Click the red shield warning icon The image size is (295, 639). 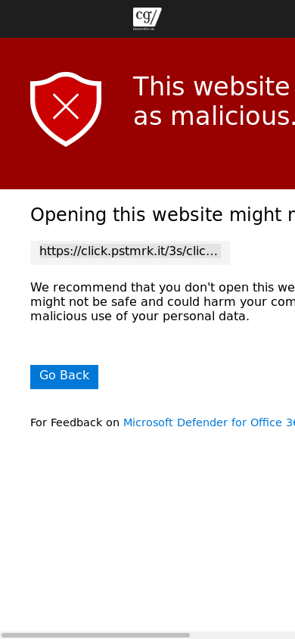[66, 109]
